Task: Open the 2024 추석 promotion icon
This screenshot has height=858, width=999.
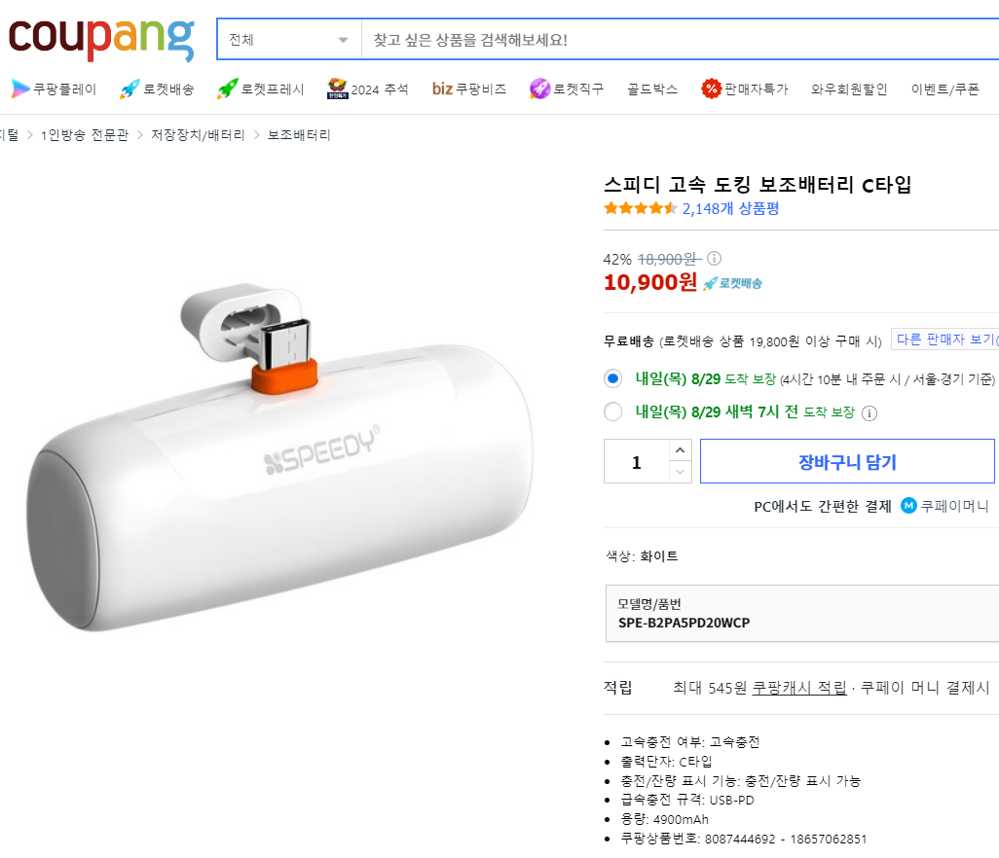Action: [x=336, y=88]
